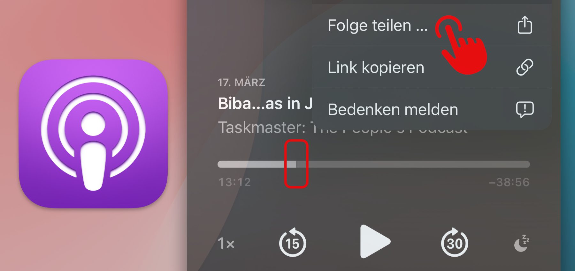
Task: Select the Folge teilen menu entry
Action: pos(432,25)
